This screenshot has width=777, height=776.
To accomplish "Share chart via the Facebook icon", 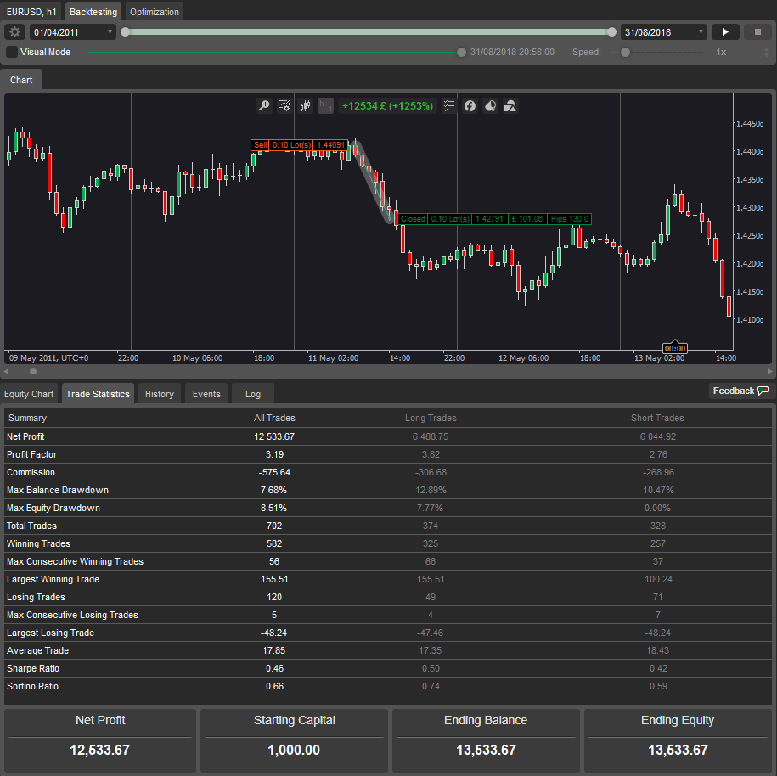I will 470,105.
